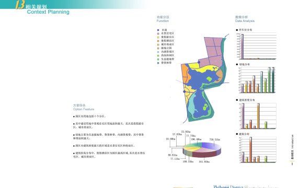This screenshot has height=188, width=298.
Task: Click the vertical 'Introduction' side label
Action: pyautogui.click(x=292, y=142)
